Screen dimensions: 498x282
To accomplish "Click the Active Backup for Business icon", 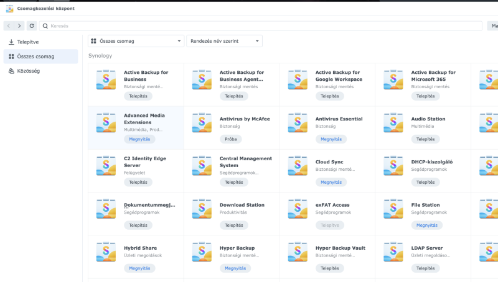I will [106, 80].
